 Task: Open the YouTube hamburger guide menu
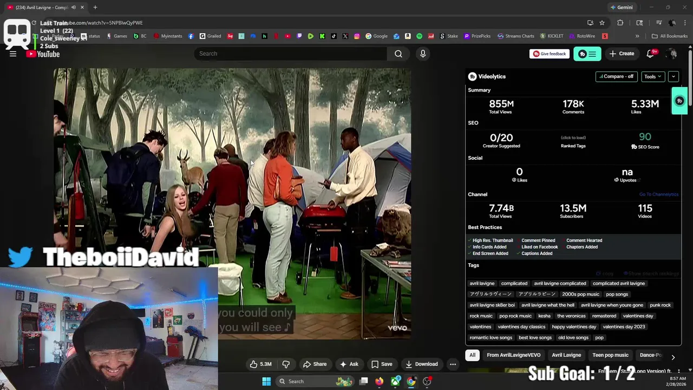point(13,54)
